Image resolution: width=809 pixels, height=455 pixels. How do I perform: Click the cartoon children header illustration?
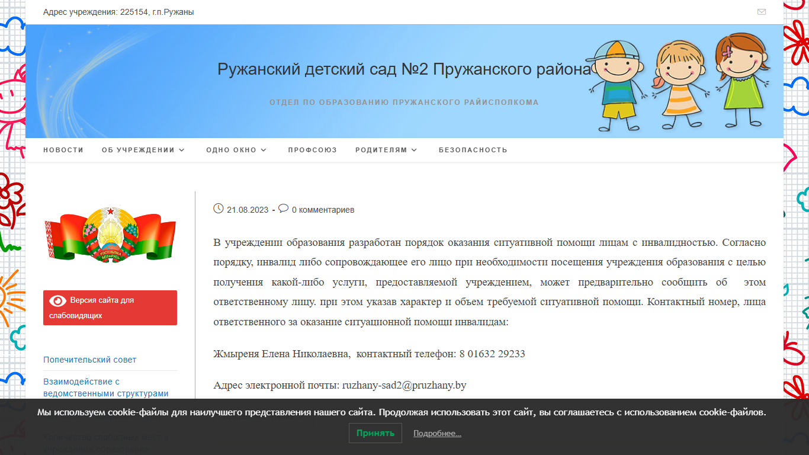coord(680,82)
